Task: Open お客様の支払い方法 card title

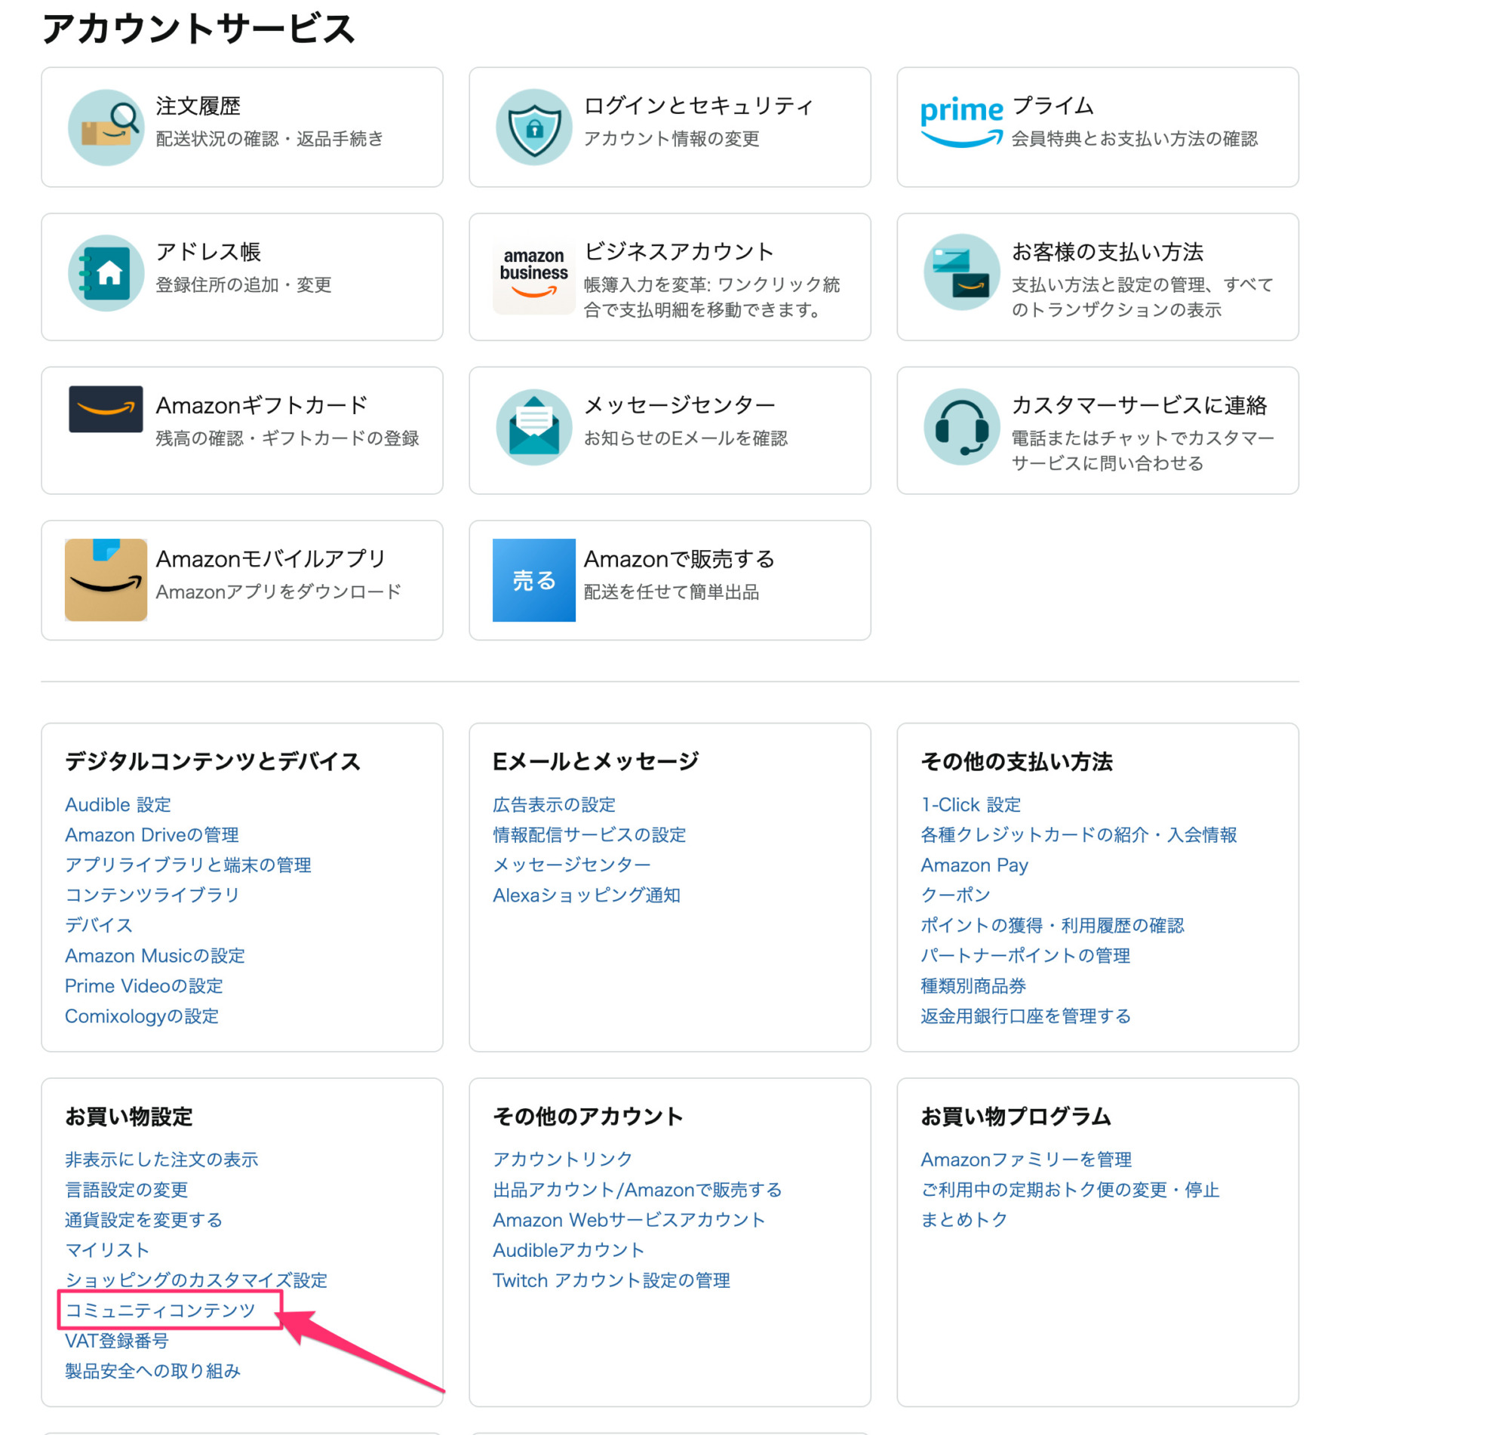Action: (x=1108, y=252)
